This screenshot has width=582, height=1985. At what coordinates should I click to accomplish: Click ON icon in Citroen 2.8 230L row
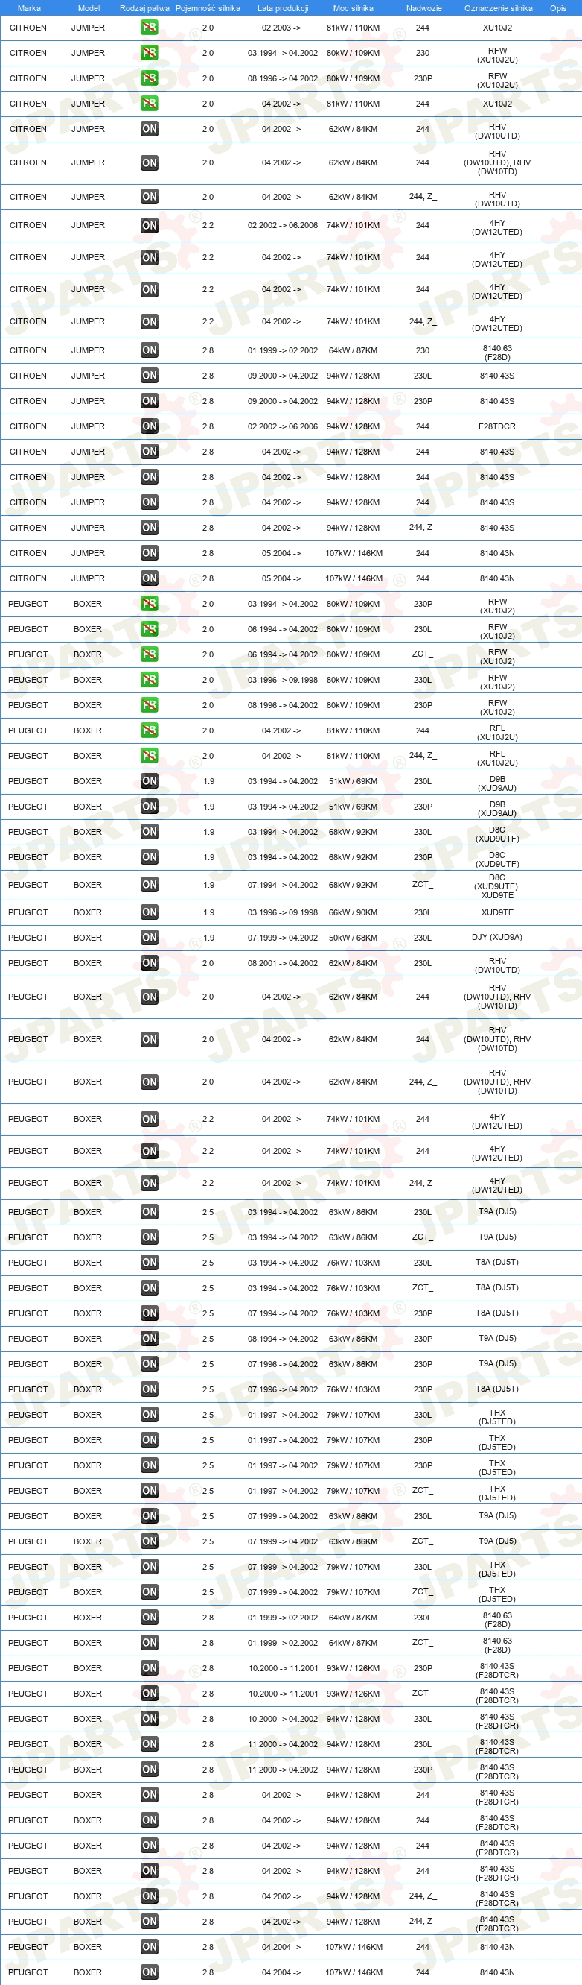click(x=150, y=376)
